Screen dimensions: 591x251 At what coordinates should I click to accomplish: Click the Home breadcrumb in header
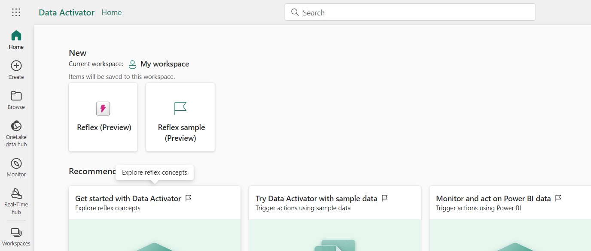(x=112, y=12)
